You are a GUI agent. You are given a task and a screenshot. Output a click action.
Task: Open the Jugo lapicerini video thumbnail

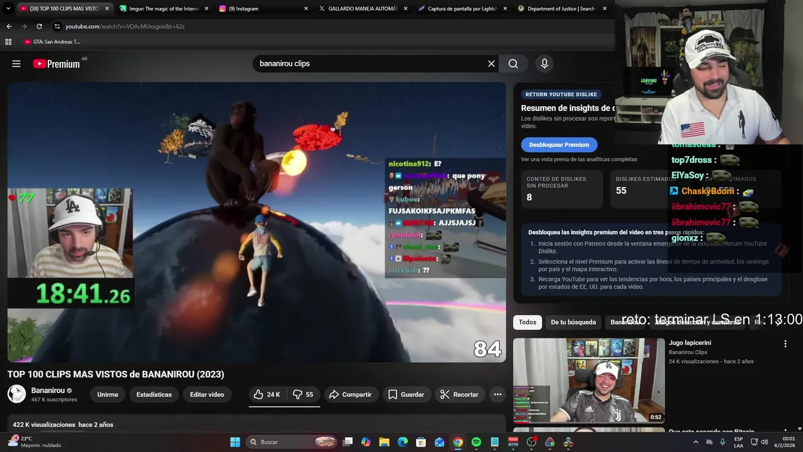(x=588, y=380)
